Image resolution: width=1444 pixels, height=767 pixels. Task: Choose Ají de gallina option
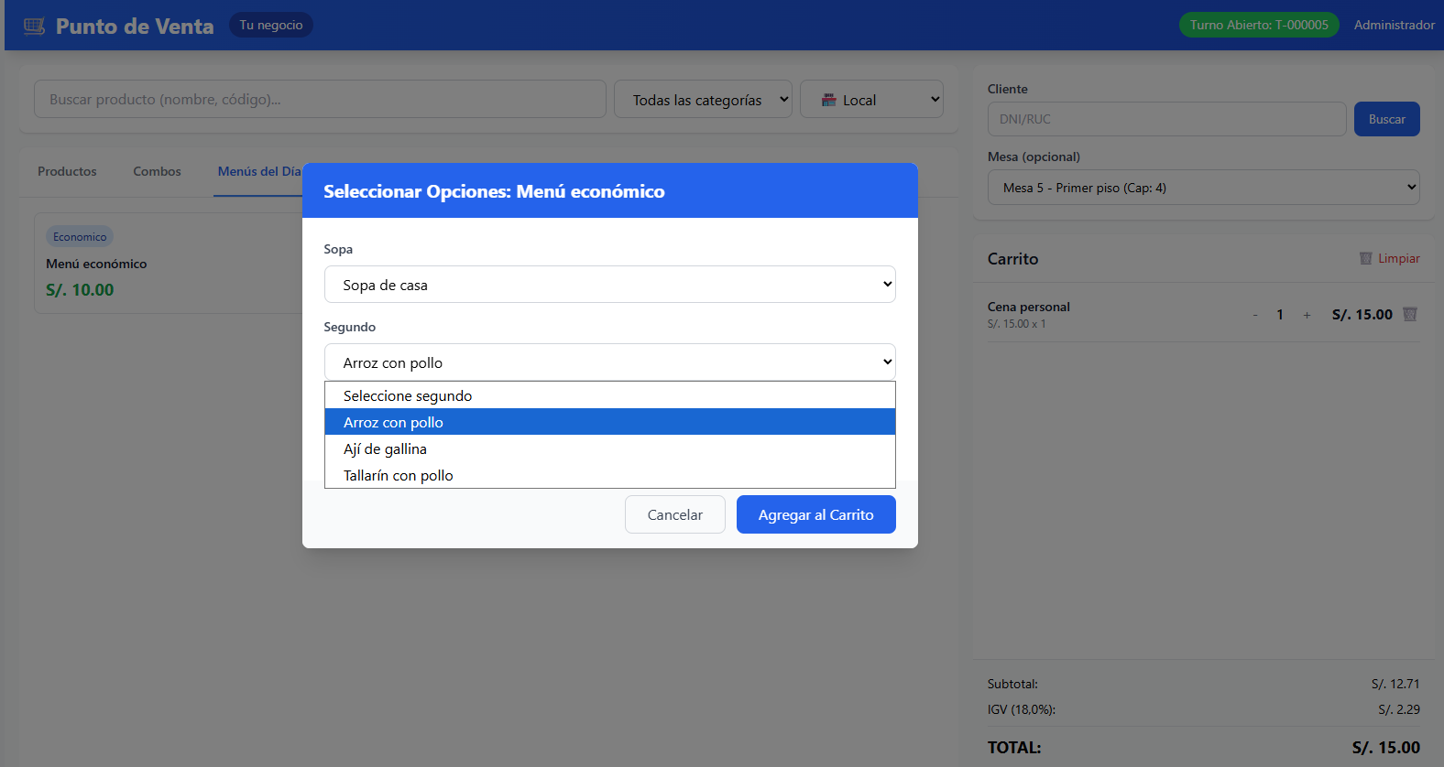[610, 448]
